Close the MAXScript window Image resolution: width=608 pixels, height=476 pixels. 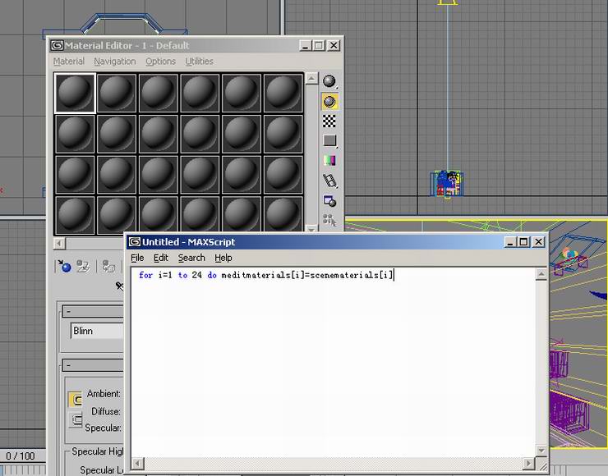tap(539, 242)
